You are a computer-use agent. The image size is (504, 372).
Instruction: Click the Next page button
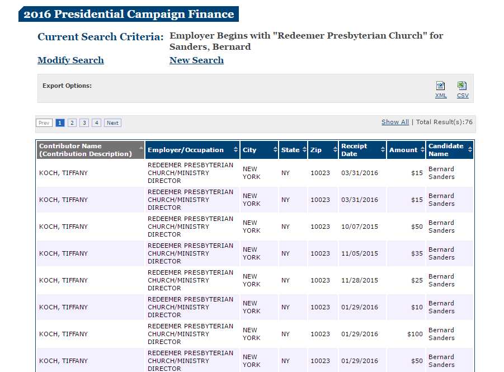coord(112,123)
